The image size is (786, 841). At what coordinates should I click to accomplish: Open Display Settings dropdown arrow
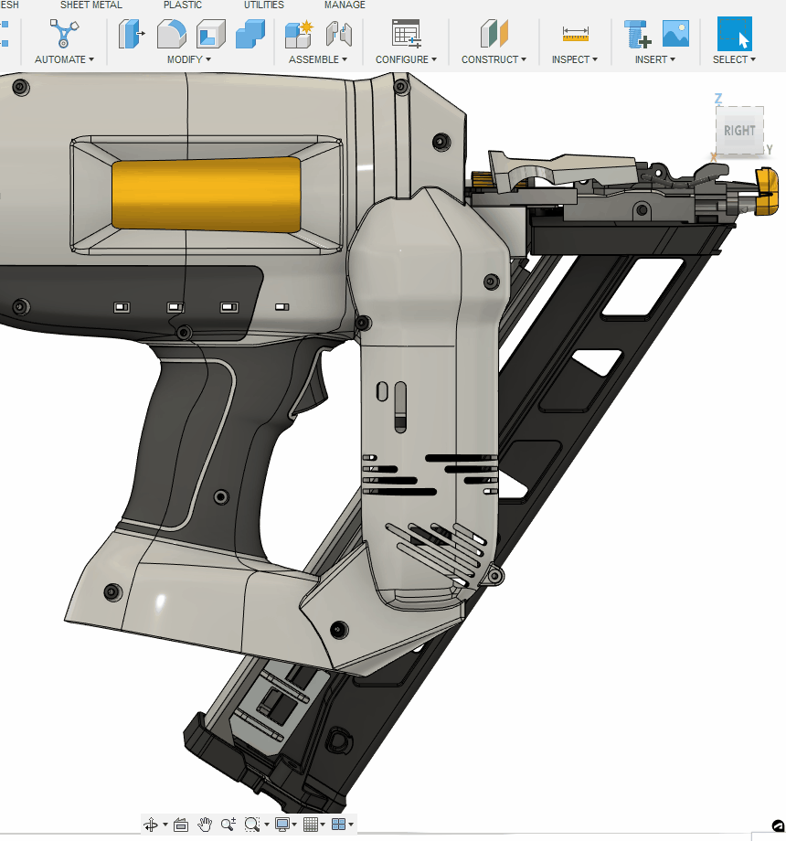coord(294,825)
